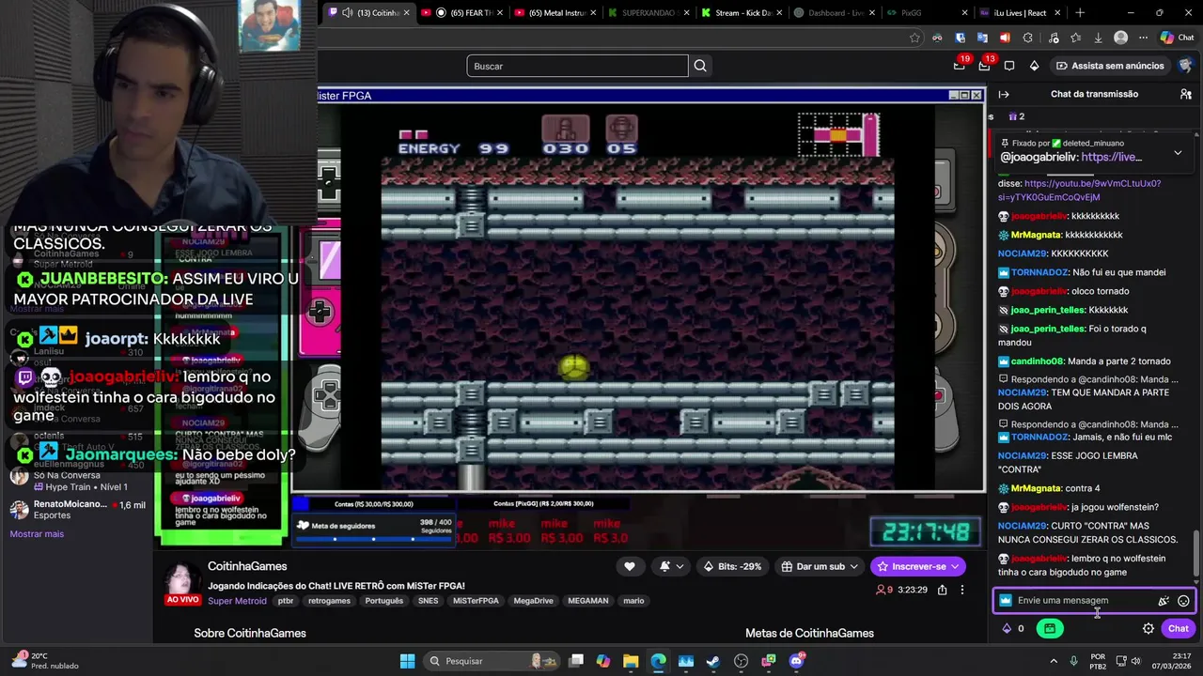This screenshot has width=1203, height=676.
Task: Focus the Buscar search field
Action: tap(577, 66)
